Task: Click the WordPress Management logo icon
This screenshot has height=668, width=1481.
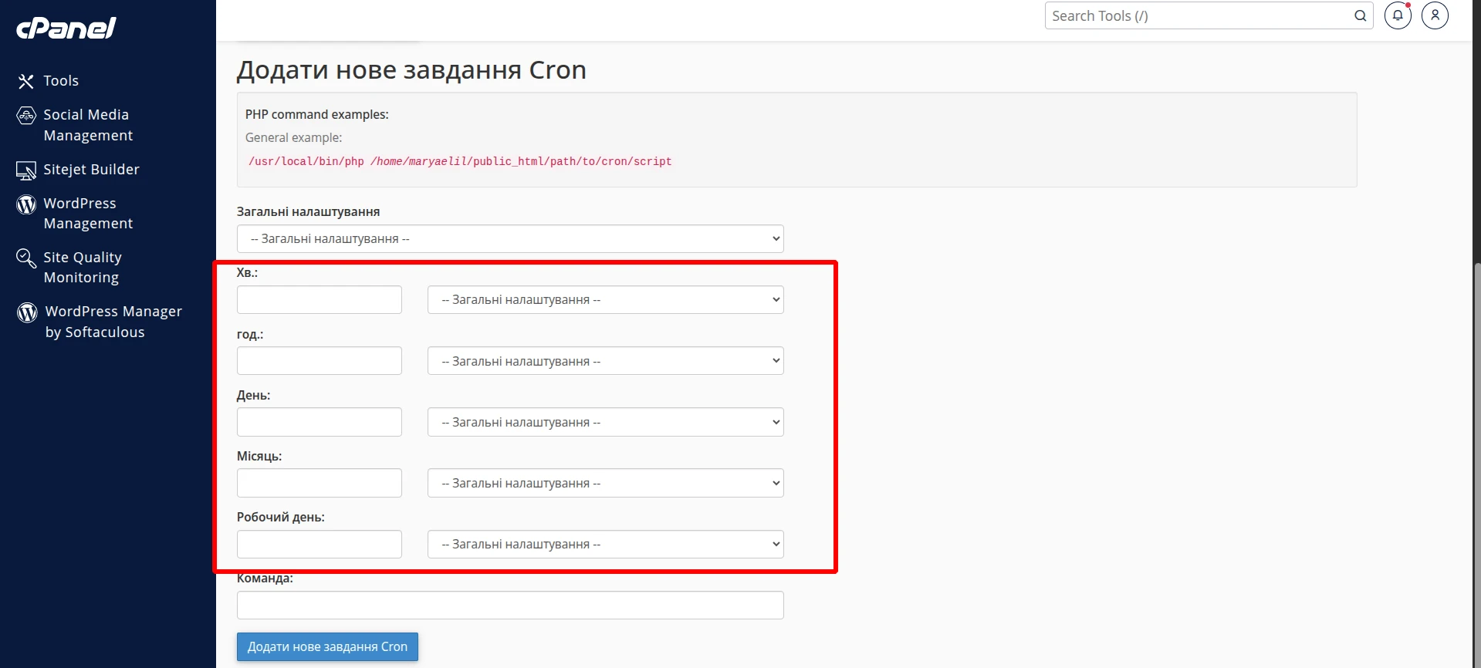Action: (x=26, y=204)
